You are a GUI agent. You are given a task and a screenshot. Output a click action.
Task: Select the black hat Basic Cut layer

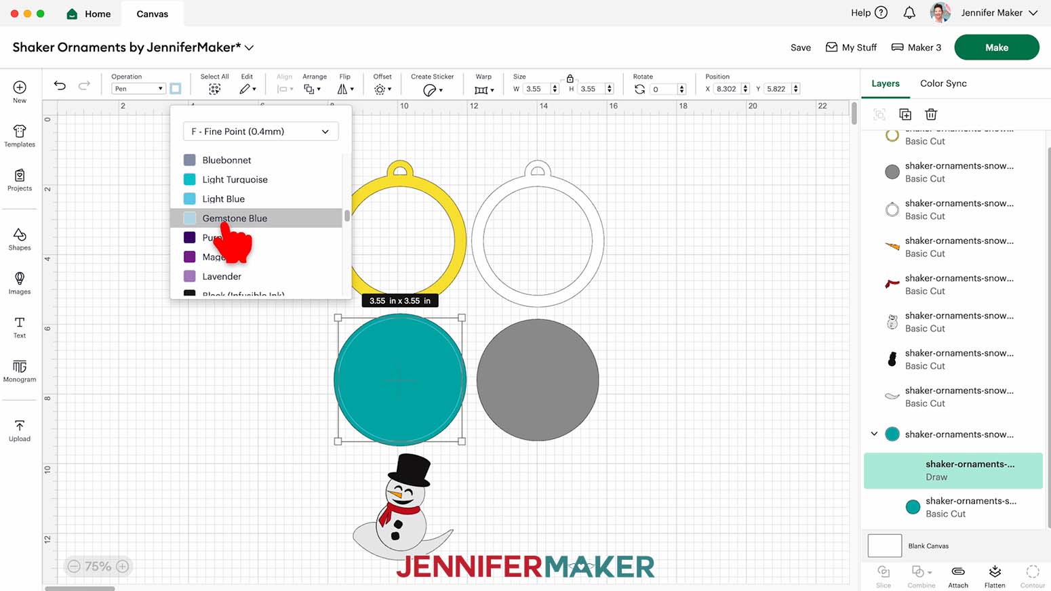(953, 359)
